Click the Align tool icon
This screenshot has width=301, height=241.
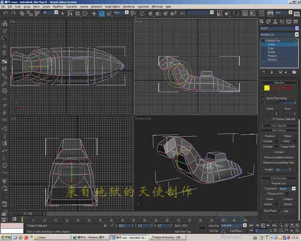click(227, 14)
